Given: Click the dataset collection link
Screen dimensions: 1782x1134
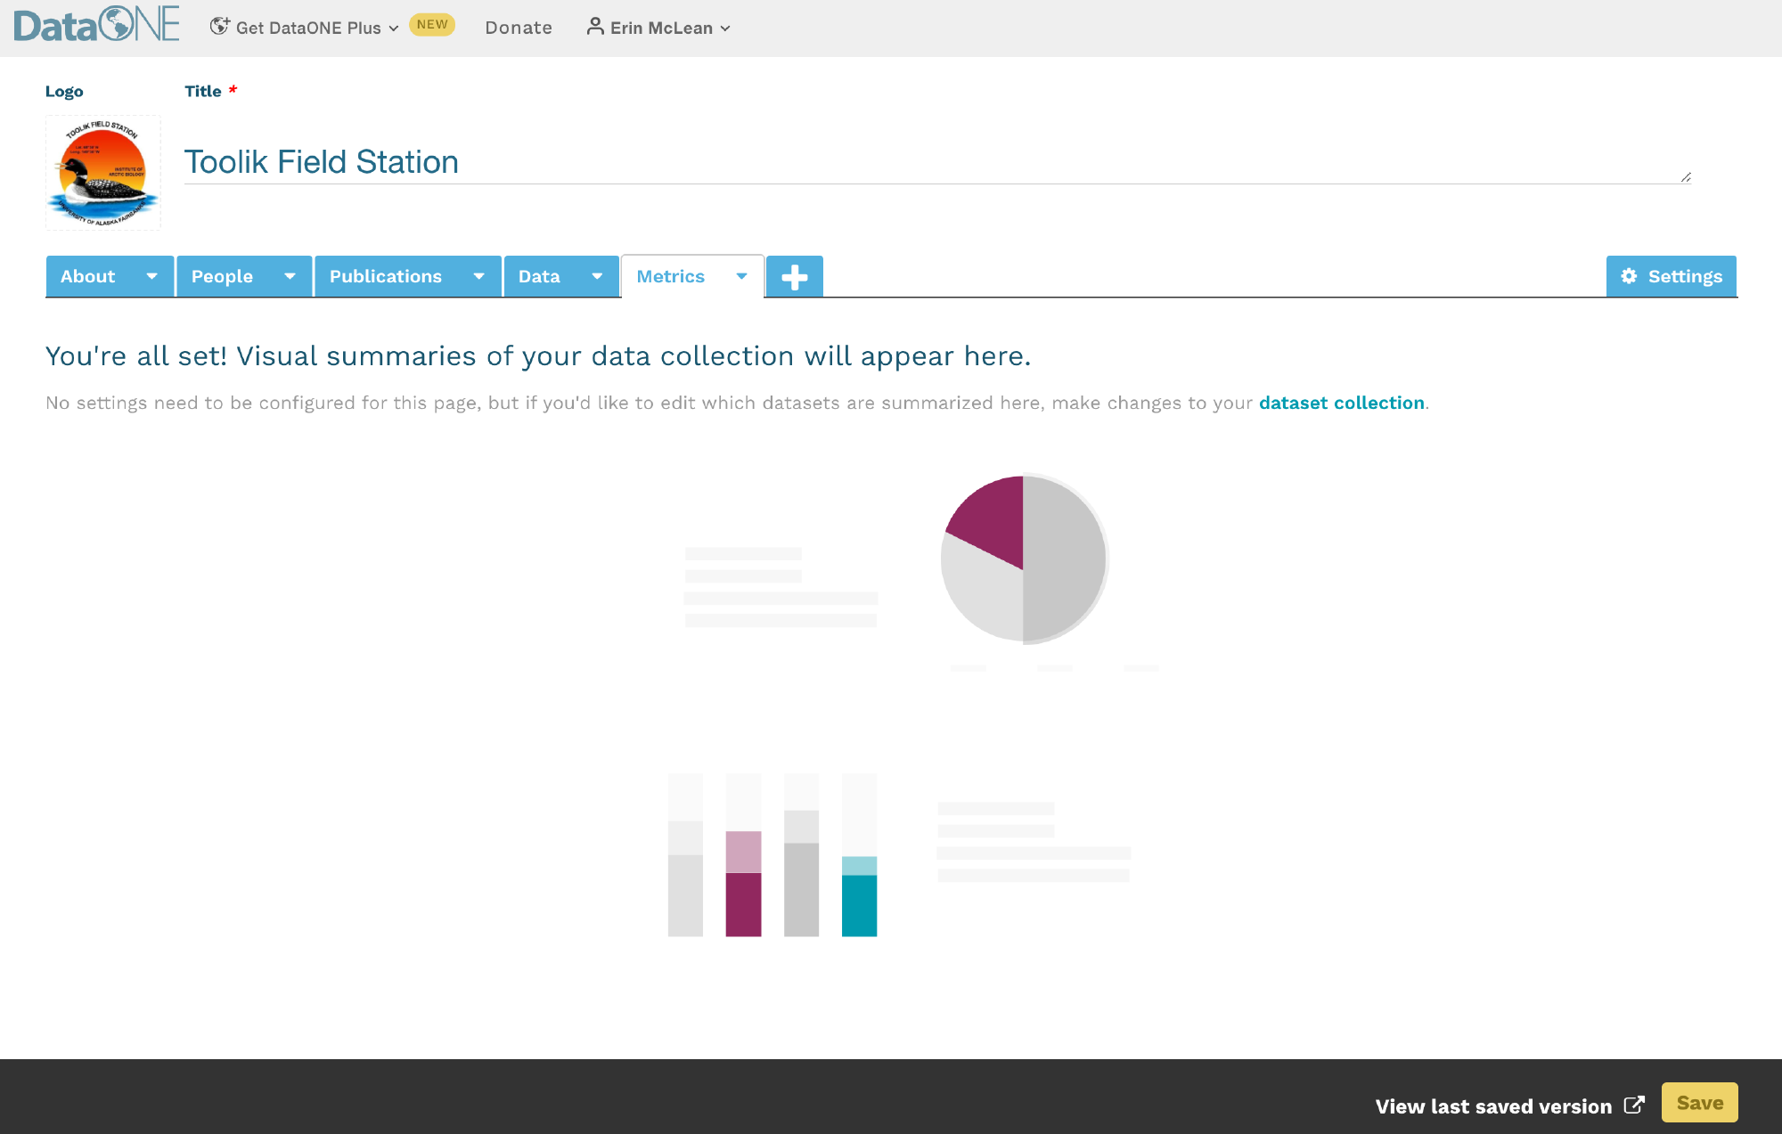Looking at the screenshot, I should tap(1341, 403).
